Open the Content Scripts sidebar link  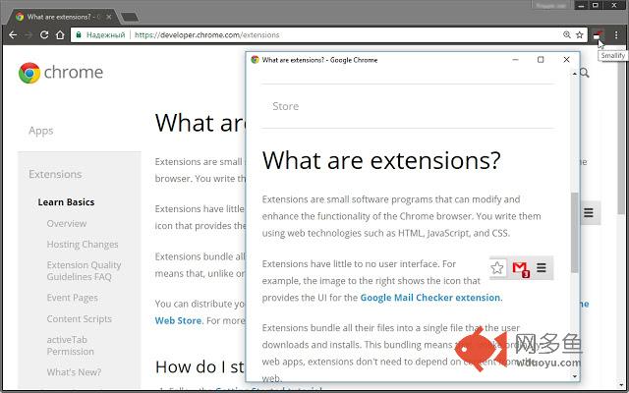pyautogui.click(x=79, y=318)
